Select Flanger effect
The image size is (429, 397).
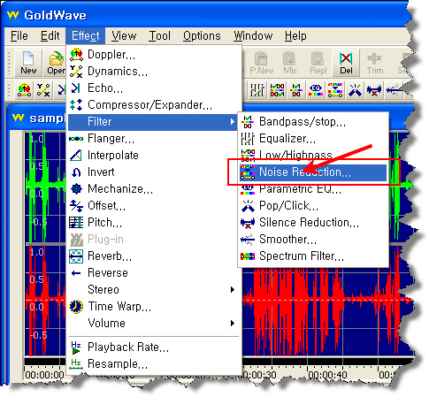click(155, 138)
